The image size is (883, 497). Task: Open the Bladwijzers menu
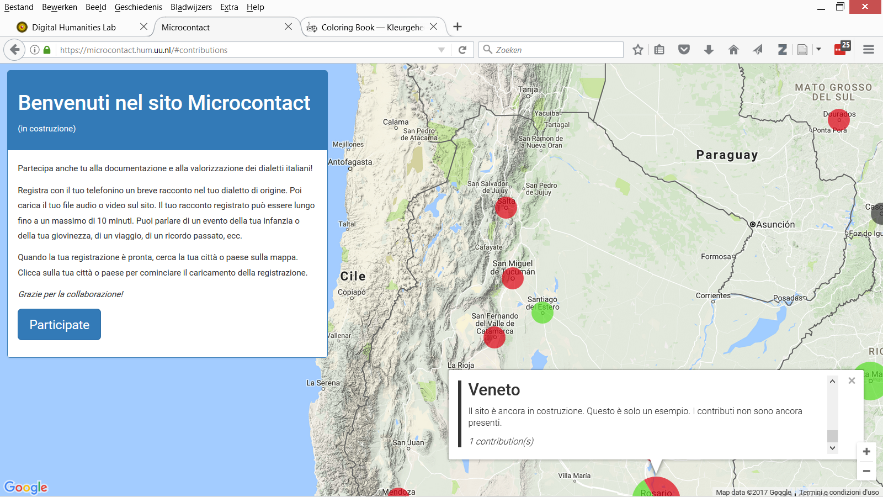tap(191, 7)
